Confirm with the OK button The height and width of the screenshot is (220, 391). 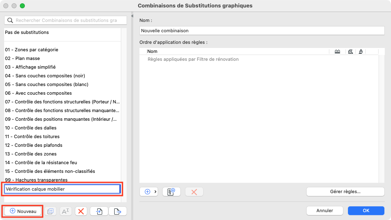click(x=366, y=210)
